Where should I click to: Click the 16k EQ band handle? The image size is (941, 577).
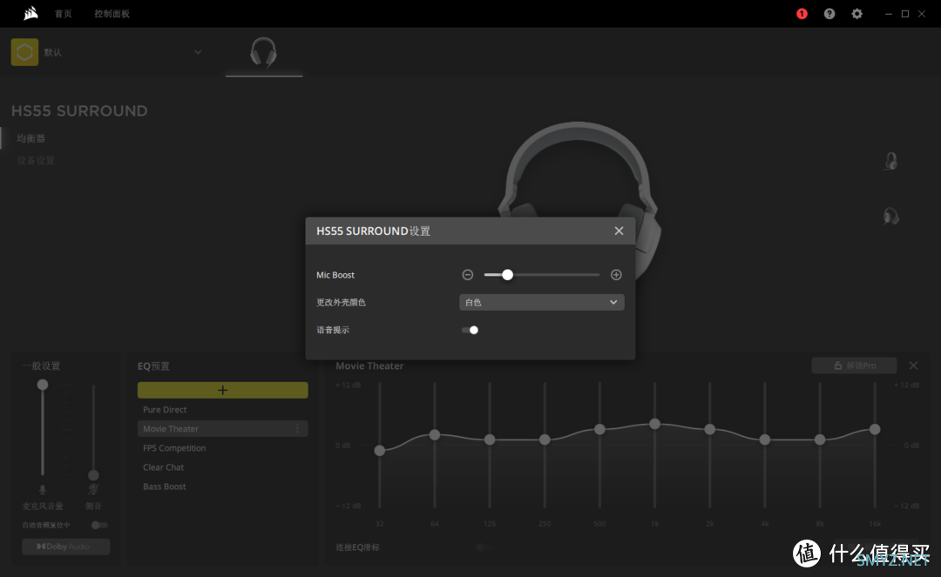(875, 430)
